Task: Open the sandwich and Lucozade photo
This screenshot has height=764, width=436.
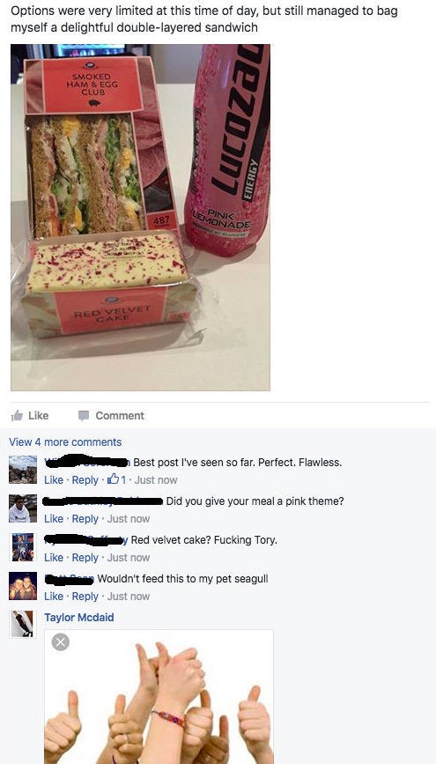Action: point(140,218)
